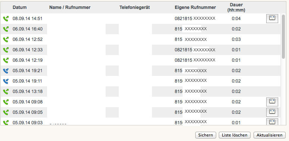
Task: Click incoming call icon for 05.09.14 19:21
Action: 6,71
